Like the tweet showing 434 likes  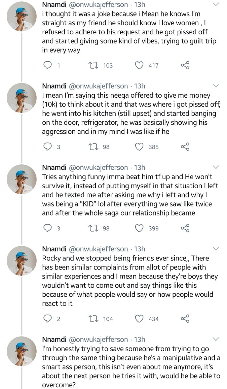139,319
